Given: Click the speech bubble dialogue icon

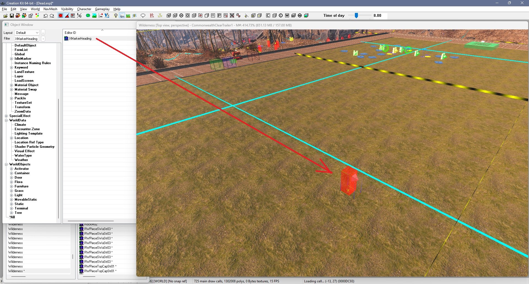Looking at the screenshot, I should click(143, 16).
